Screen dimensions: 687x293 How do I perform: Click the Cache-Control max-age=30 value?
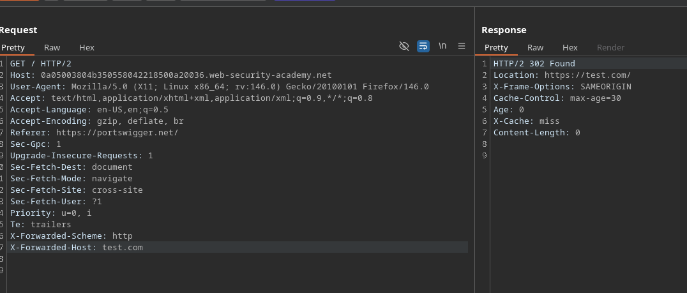click(595, 98)
